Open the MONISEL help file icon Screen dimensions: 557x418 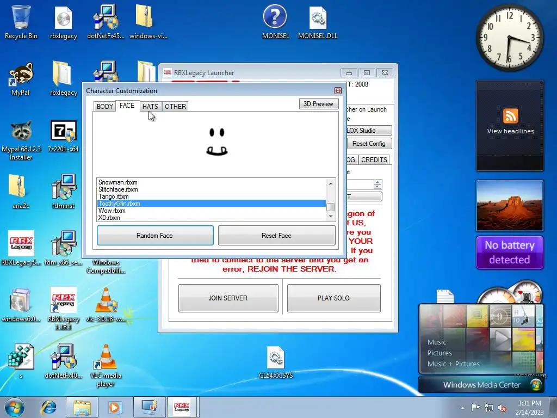[275, 22]
